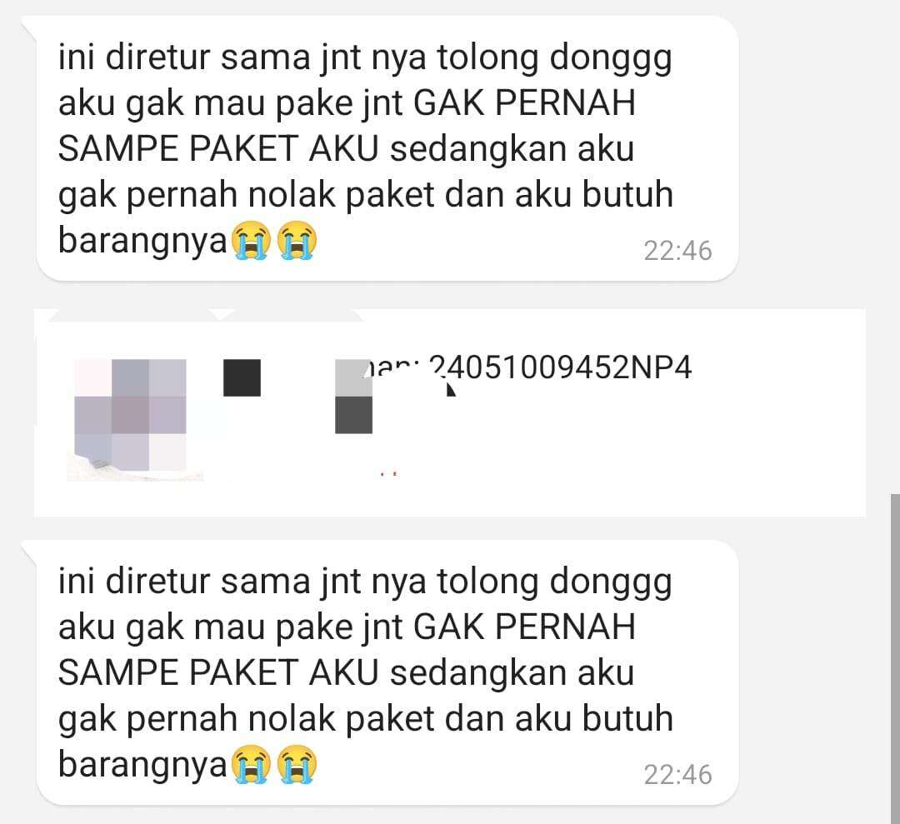Click the 22:46 timestamp of top message
The width and height of the screenshot is (900, 824).
tap(677, 252)
